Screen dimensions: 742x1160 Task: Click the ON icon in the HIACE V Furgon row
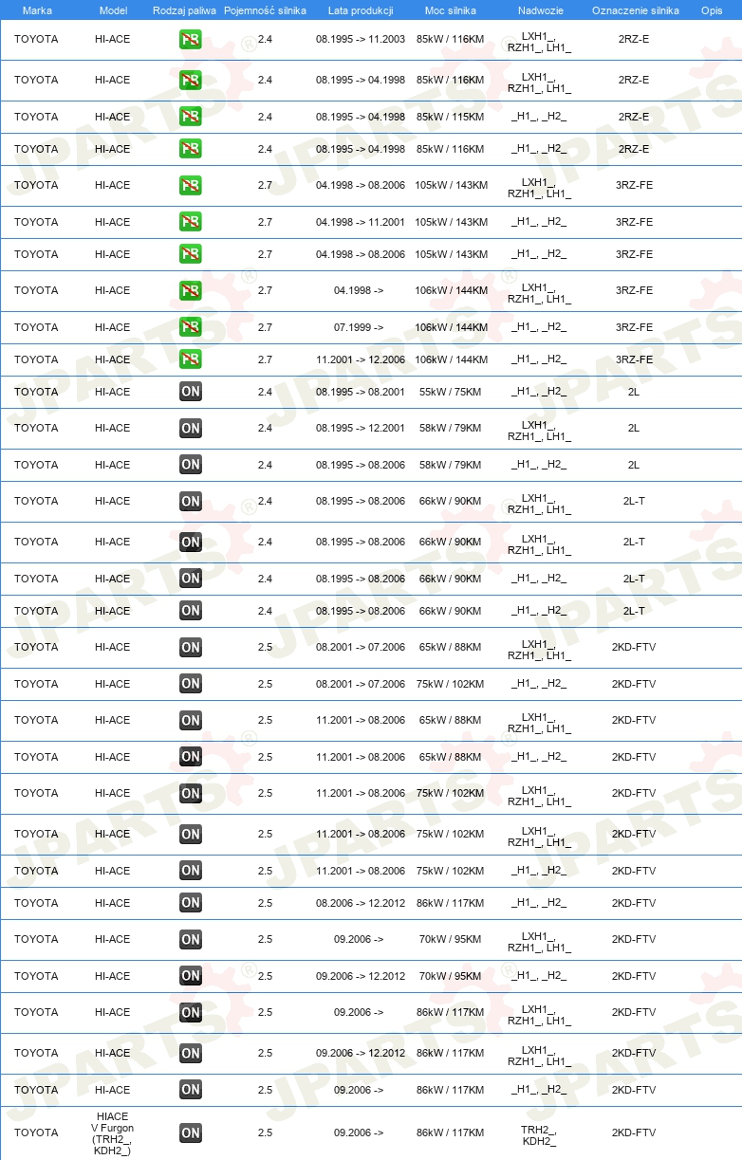tap(190, 1132)
